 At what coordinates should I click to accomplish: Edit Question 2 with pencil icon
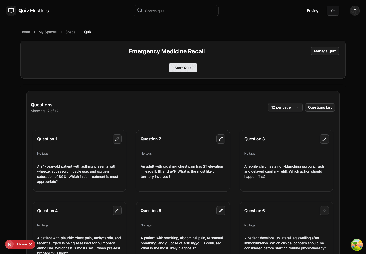click(221, 139)
